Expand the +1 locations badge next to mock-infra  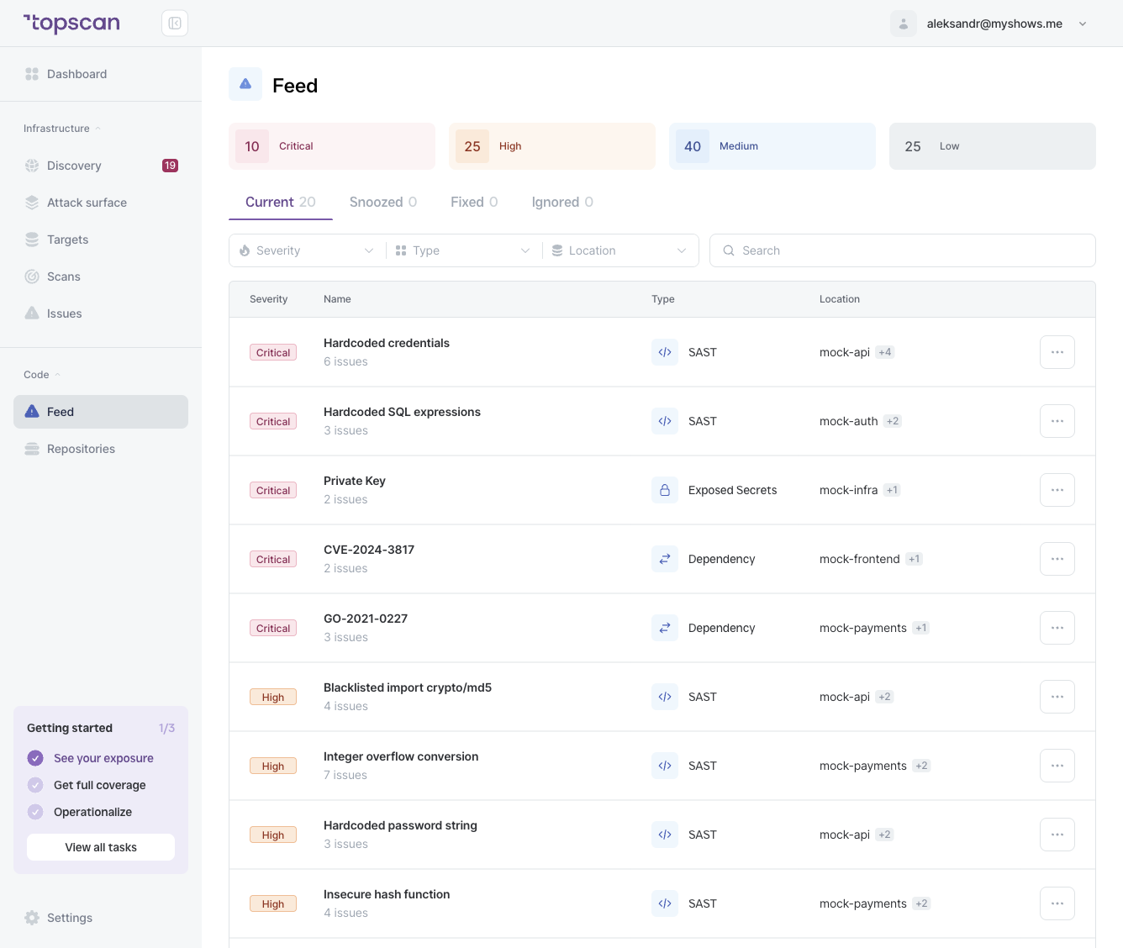pyautogui.click(x=892, y=490)
